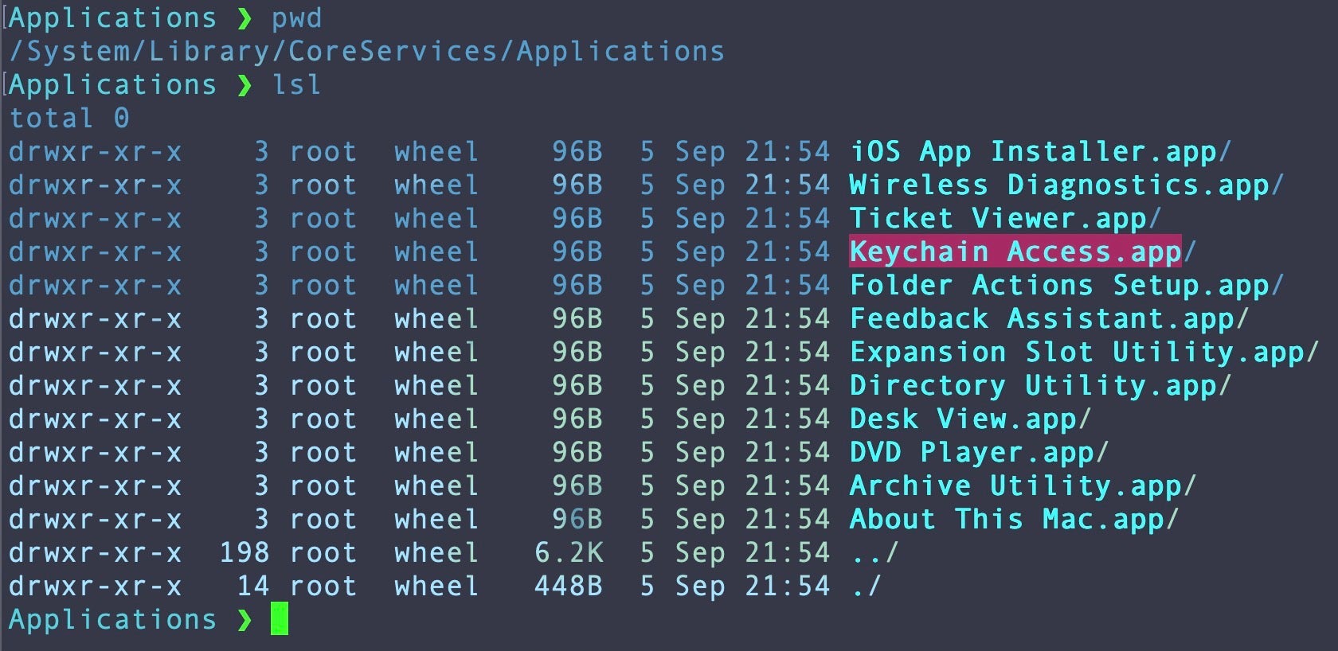Click the green block cursor at the prompt
The width and height of the screenshot is (1338, 651).
(x=280, y=619)
